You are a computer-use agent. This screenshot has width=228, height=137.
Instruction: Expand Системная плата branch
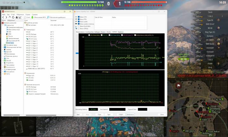(3, 45)
